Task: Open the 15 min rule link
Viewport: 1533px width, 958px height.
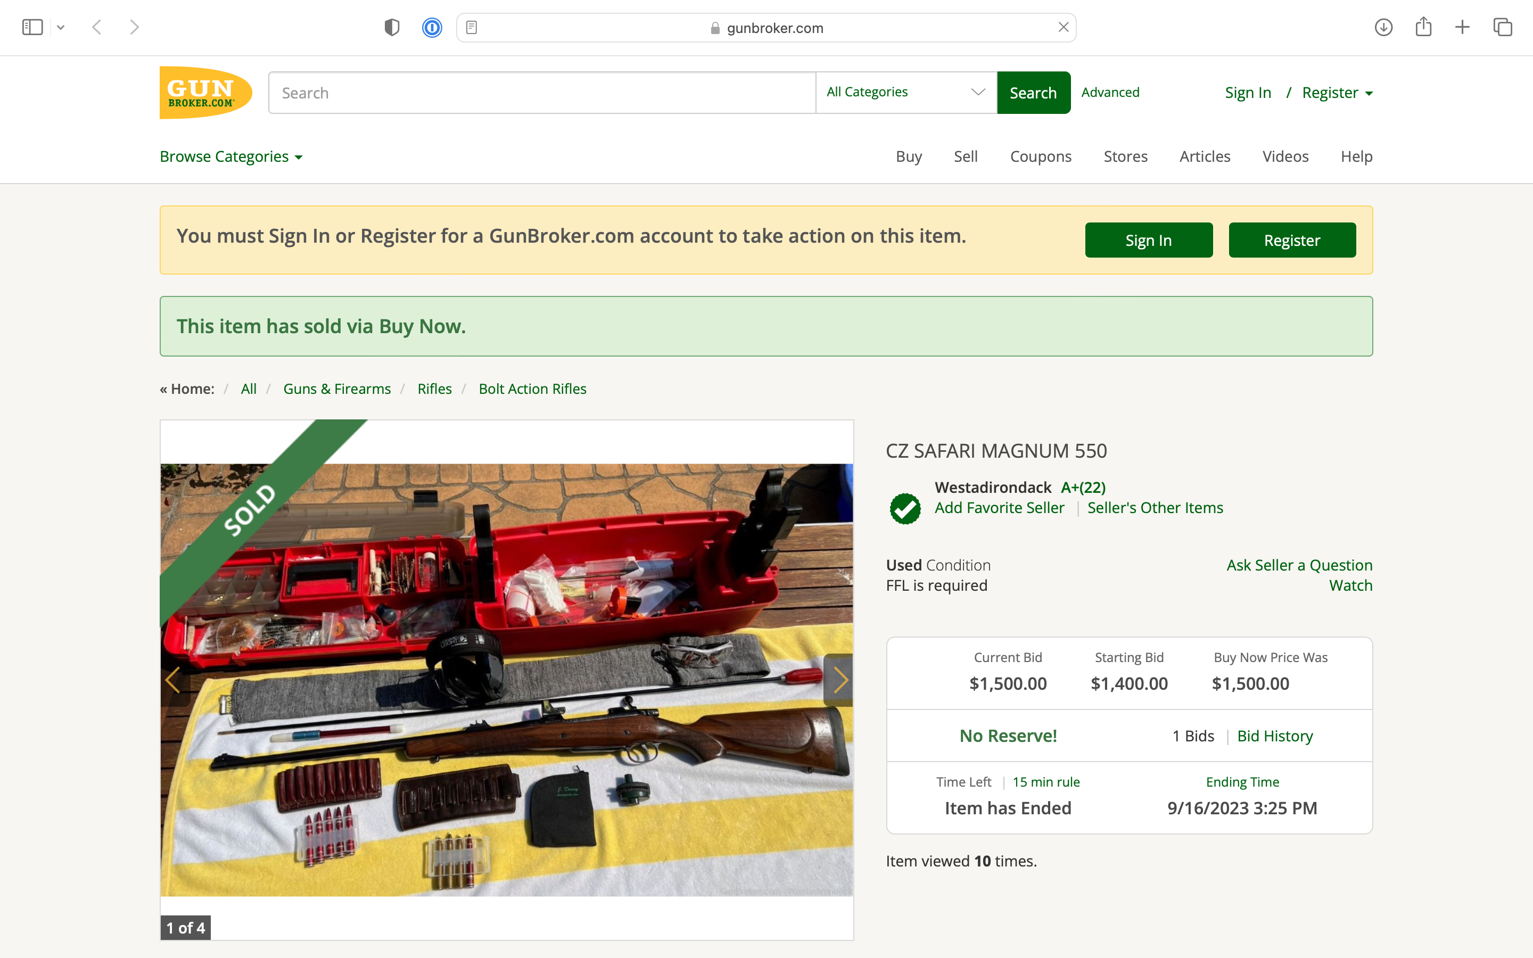Action: (x=1046, y=782)
